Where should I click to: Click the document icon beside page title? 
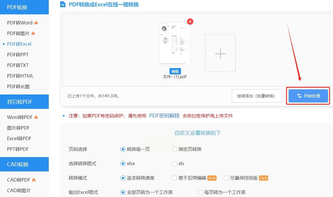click(x=63, y=5)
